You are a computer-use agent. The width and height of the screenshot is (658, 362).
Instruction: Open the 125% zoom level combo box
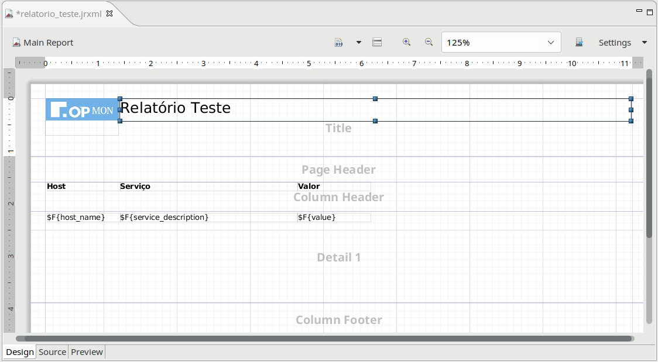(501, 43)
